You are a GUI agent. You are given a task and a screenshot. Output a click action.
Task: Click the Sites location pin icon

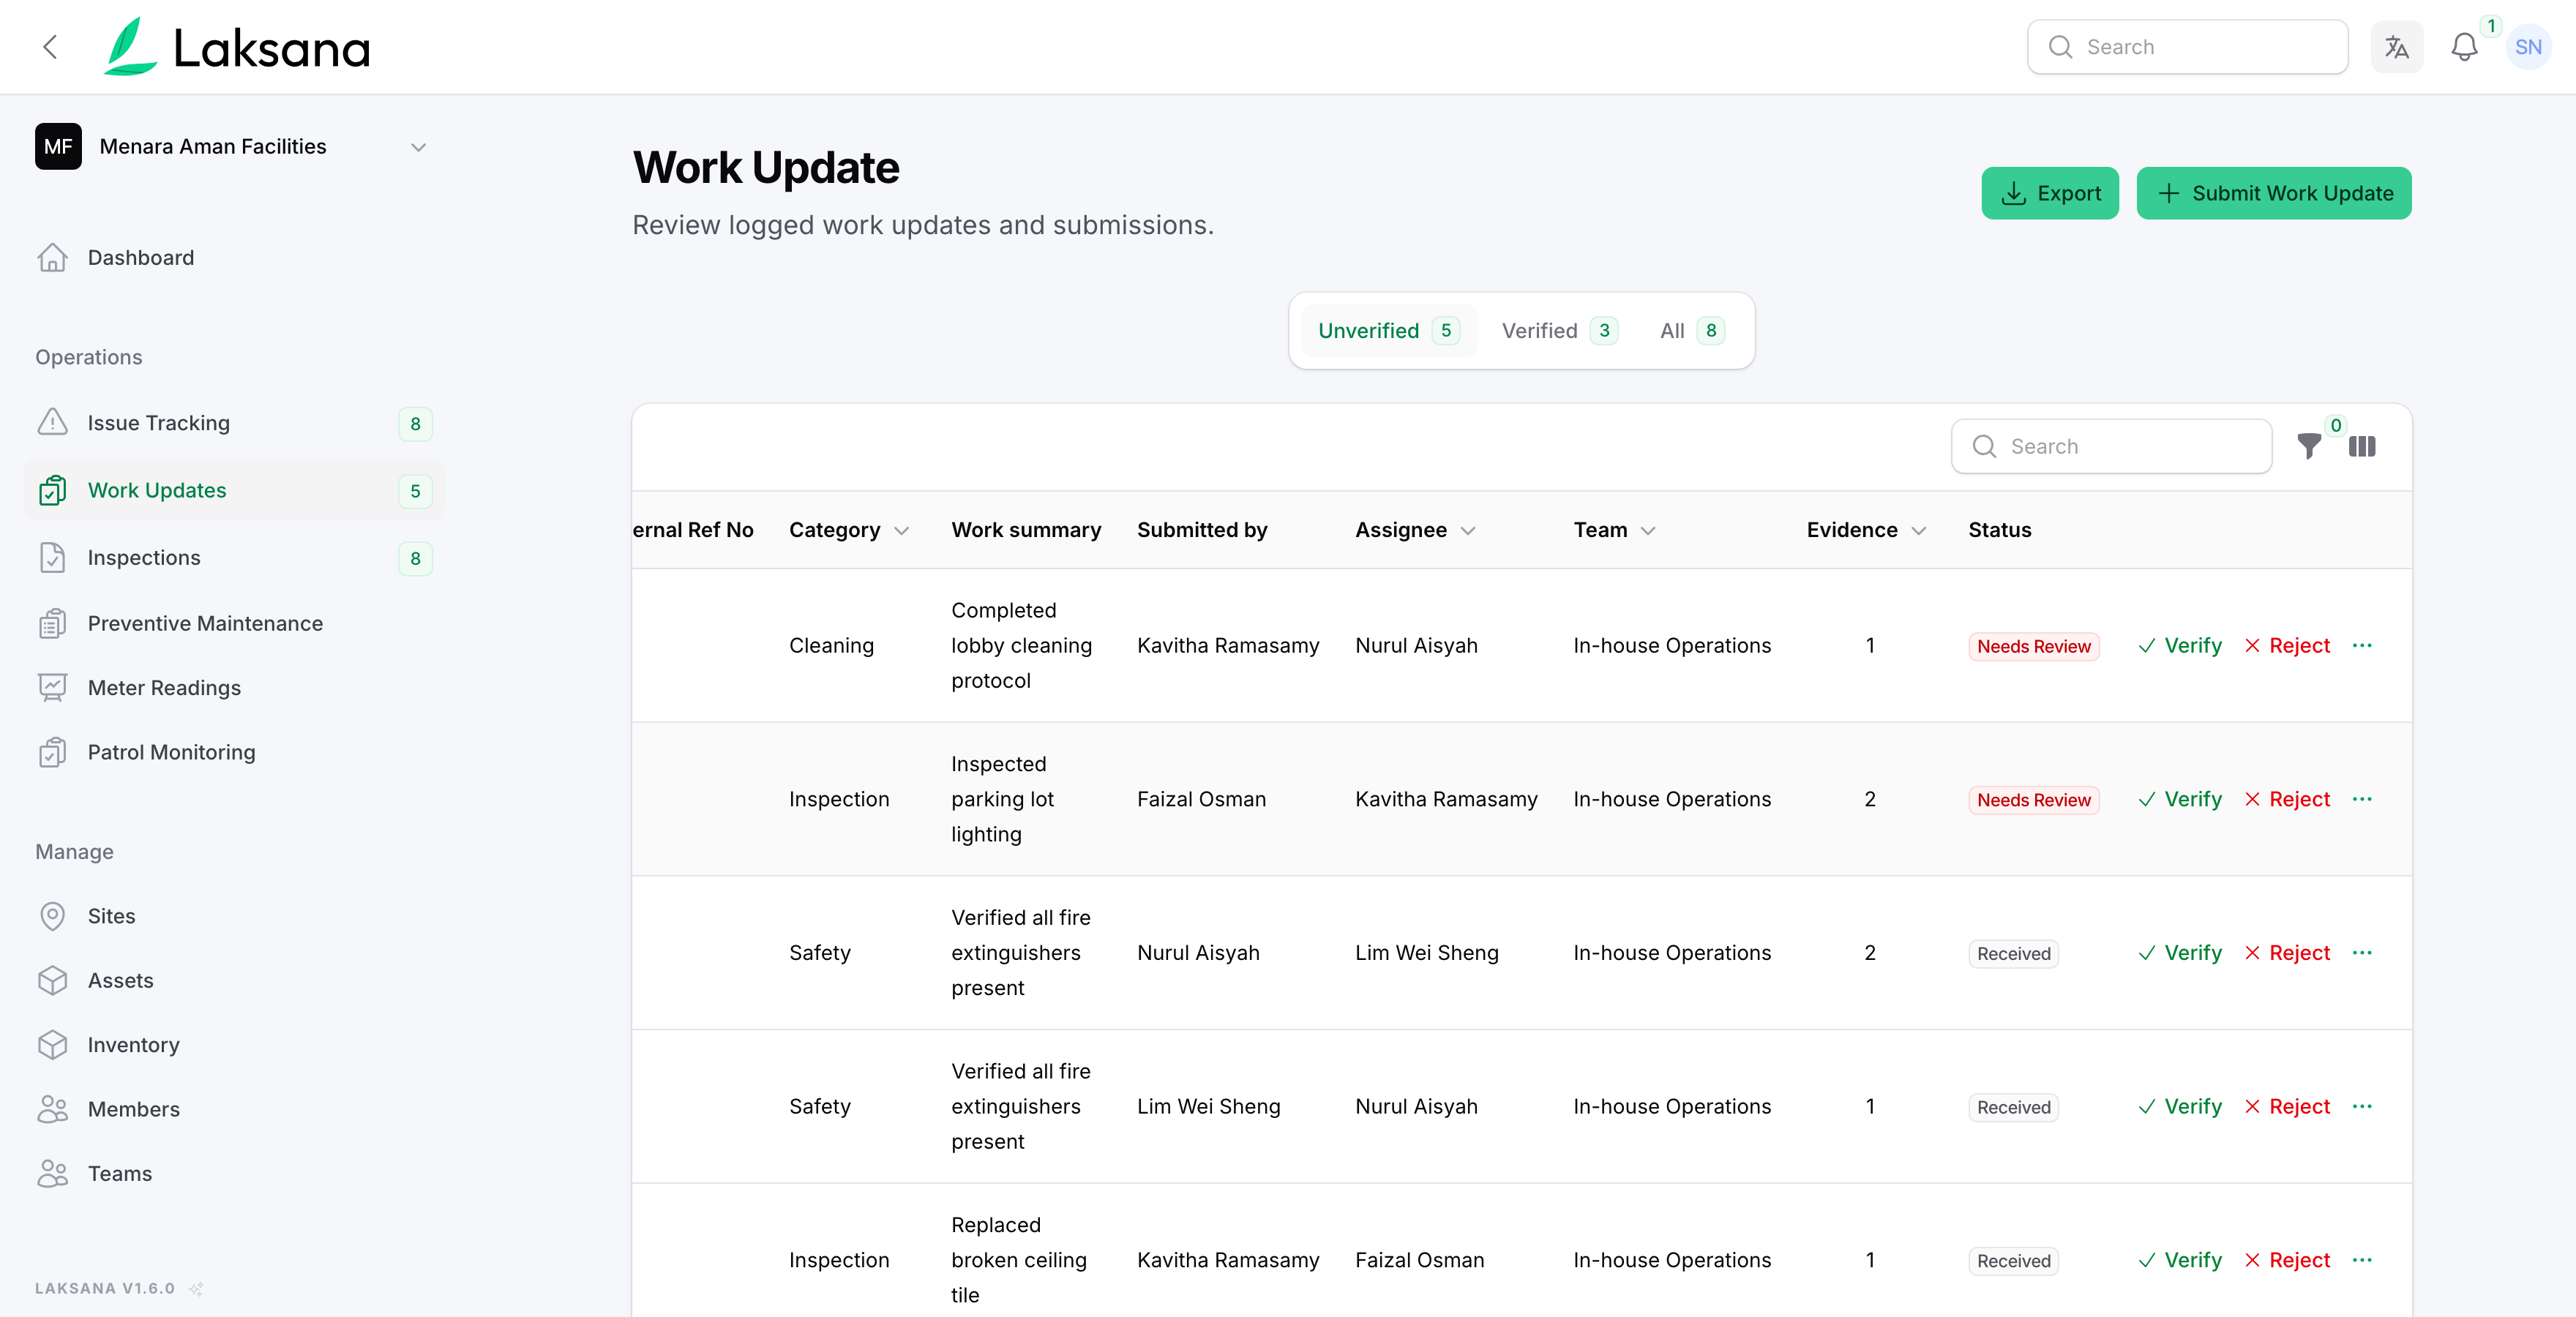pos(52,917)
